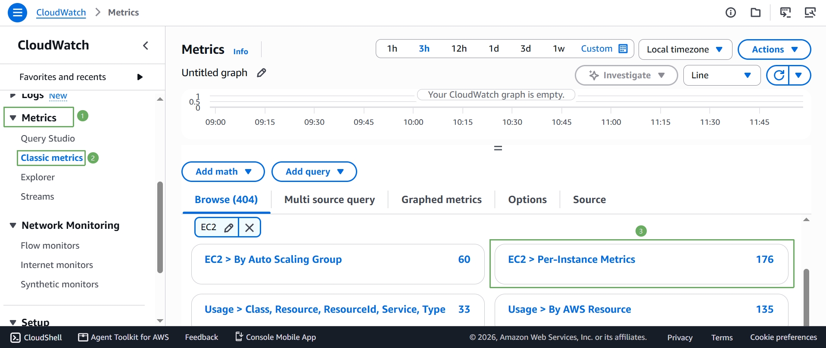This screenshot has width=826, height=348.
Task: Open the Metrics Info link
Action: point(240,52)
